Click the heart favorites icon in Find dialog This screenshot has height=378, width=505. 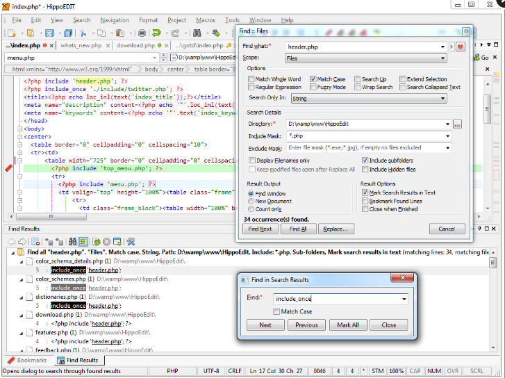pos(461,47)
